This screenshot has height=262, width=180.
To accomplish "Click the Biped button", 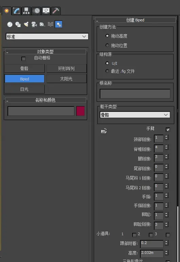I will pos(24,79).
